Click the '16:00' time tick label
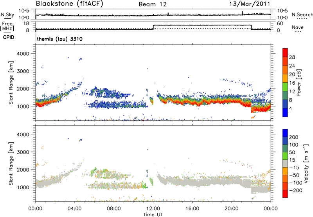Image resolution: width=313 pixels, height=217 pixels. [192, 209]
